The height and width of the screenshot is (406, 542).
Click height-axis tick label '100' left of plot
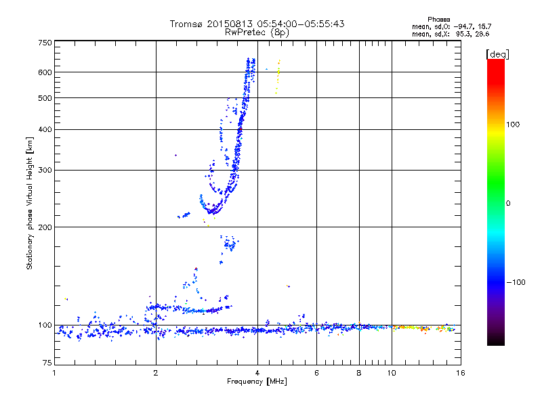point(45,325)
